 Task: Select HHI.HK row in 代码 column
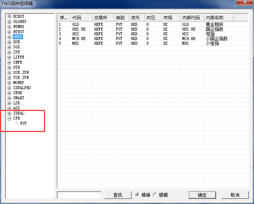pyautogui.click(x=79, y=29)
